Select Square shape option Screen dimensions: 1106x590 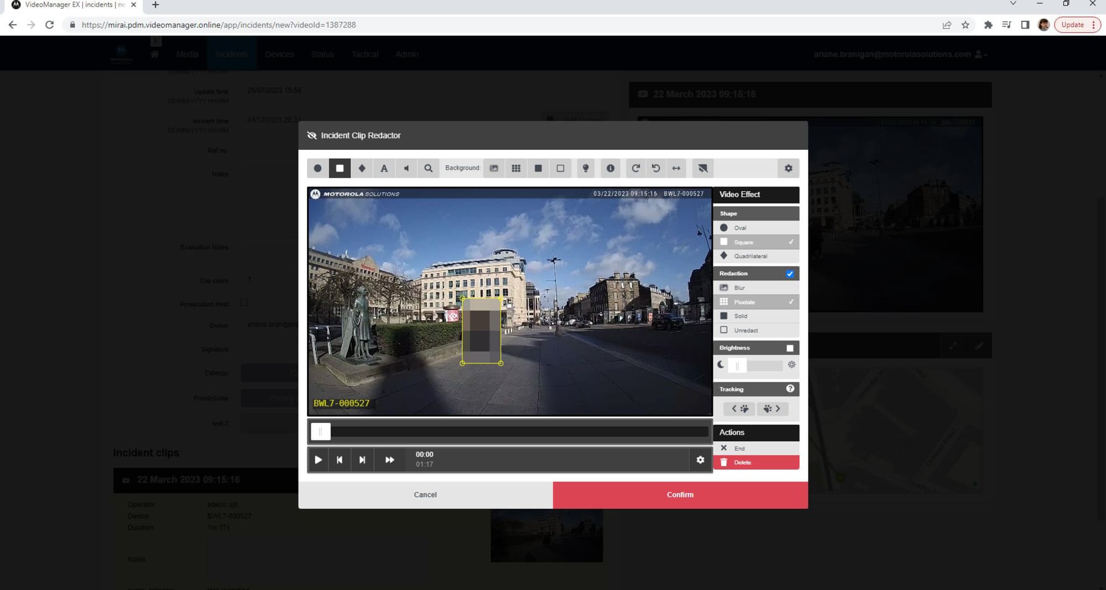[x=756, y=242]
